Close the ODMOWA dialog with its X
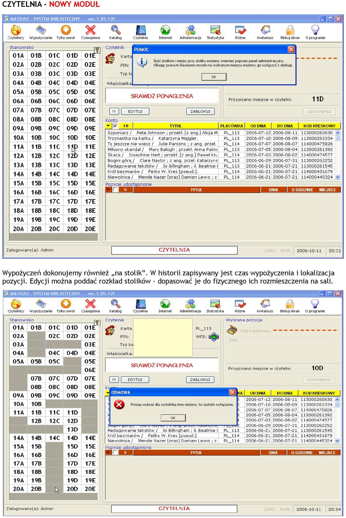The width and height of the screenshot is (346, 518). [x=232, y=392]
